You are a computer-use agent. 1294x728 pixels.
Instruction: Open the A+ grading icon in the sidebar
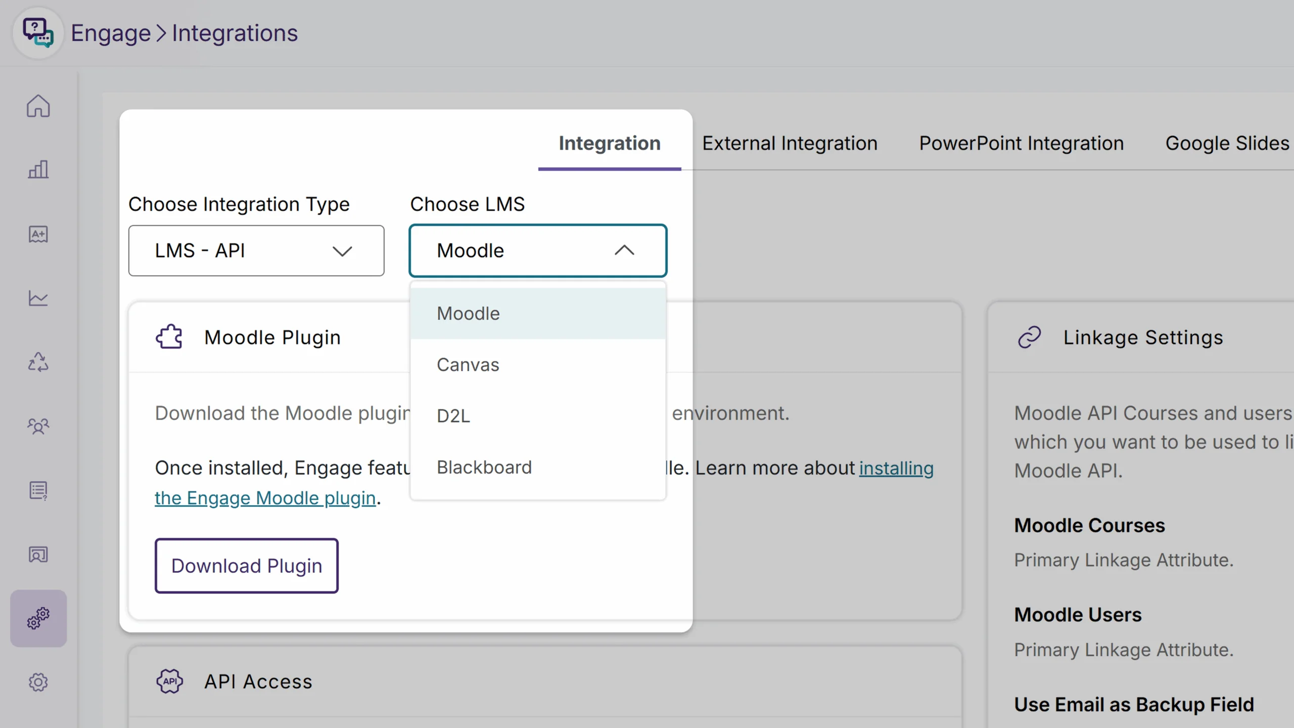point(38,234)
